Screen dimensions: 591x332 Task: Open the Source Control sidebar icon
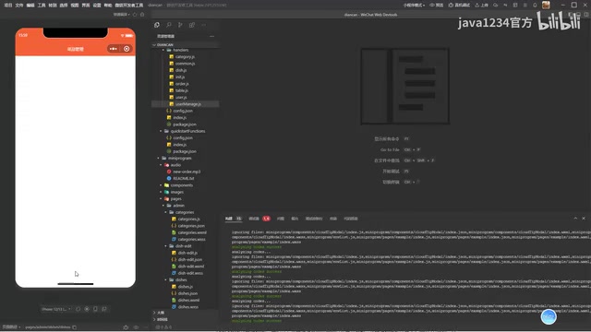point(180,25)
